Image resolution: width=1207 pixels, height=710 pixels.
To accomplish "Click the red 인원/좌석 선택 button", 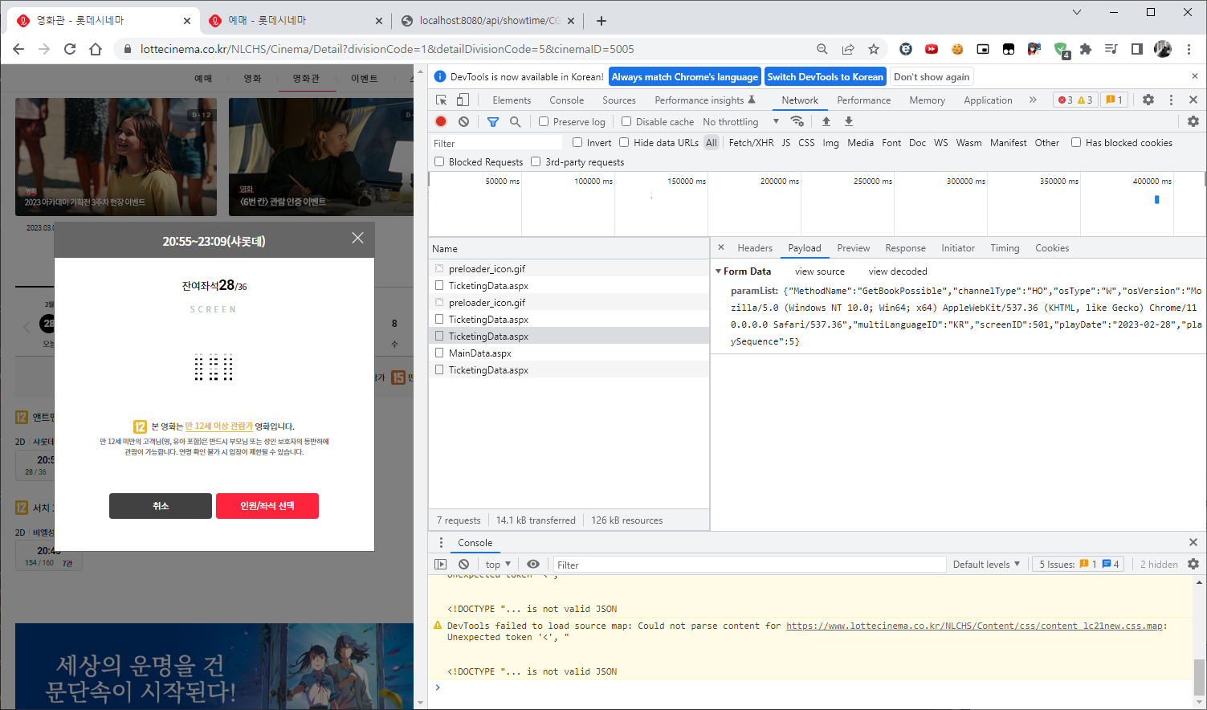I will (267, 506).
